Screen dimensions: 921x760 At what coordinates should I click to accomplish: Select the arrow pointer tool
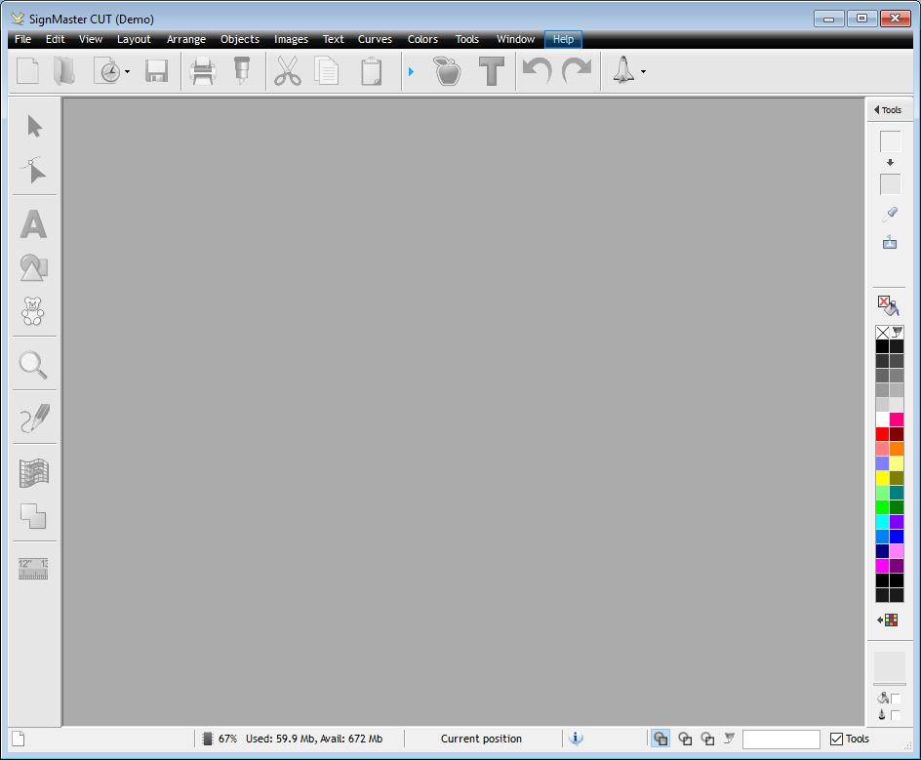[35, 126]
